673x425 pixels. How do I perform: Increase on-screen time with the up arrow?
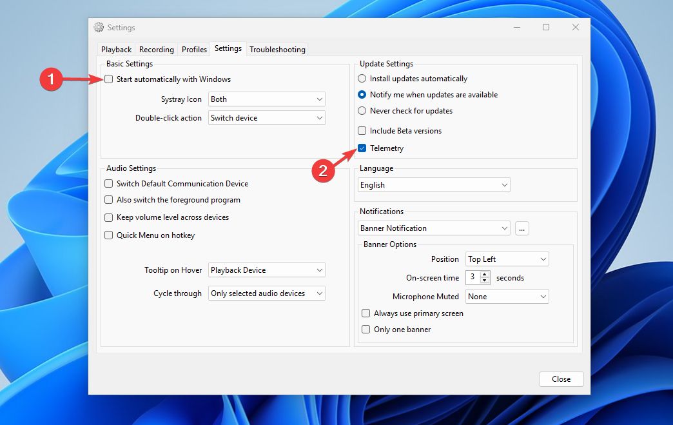point(485,274)
